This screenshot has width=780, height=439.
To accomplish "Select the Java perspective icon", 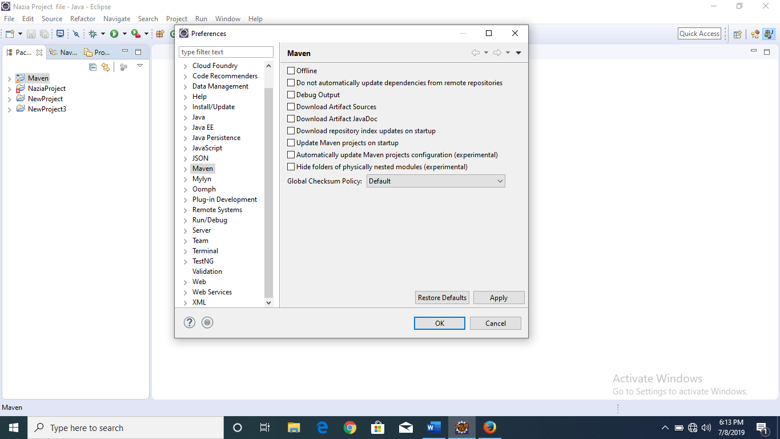I will pyautogui.click(x=768, y=34).
